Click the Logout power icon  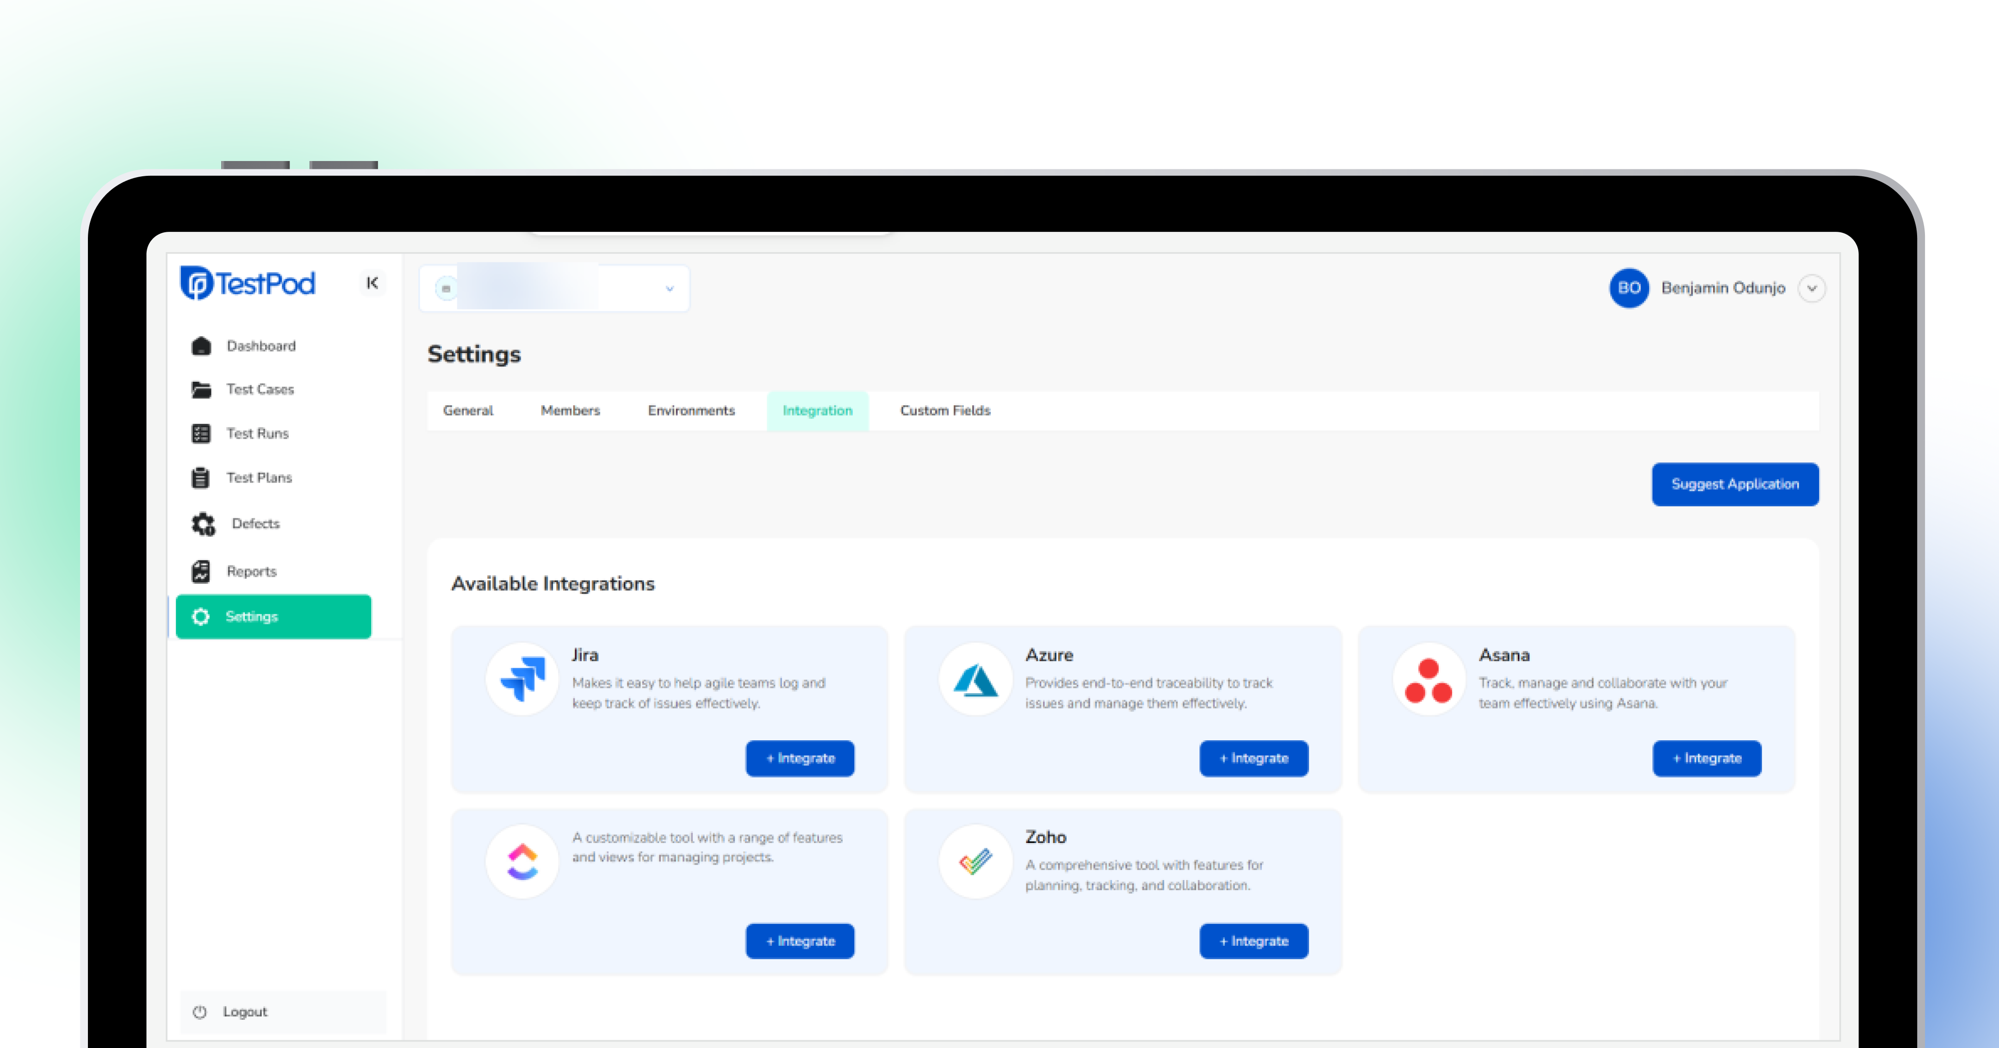click(199, 1011)
